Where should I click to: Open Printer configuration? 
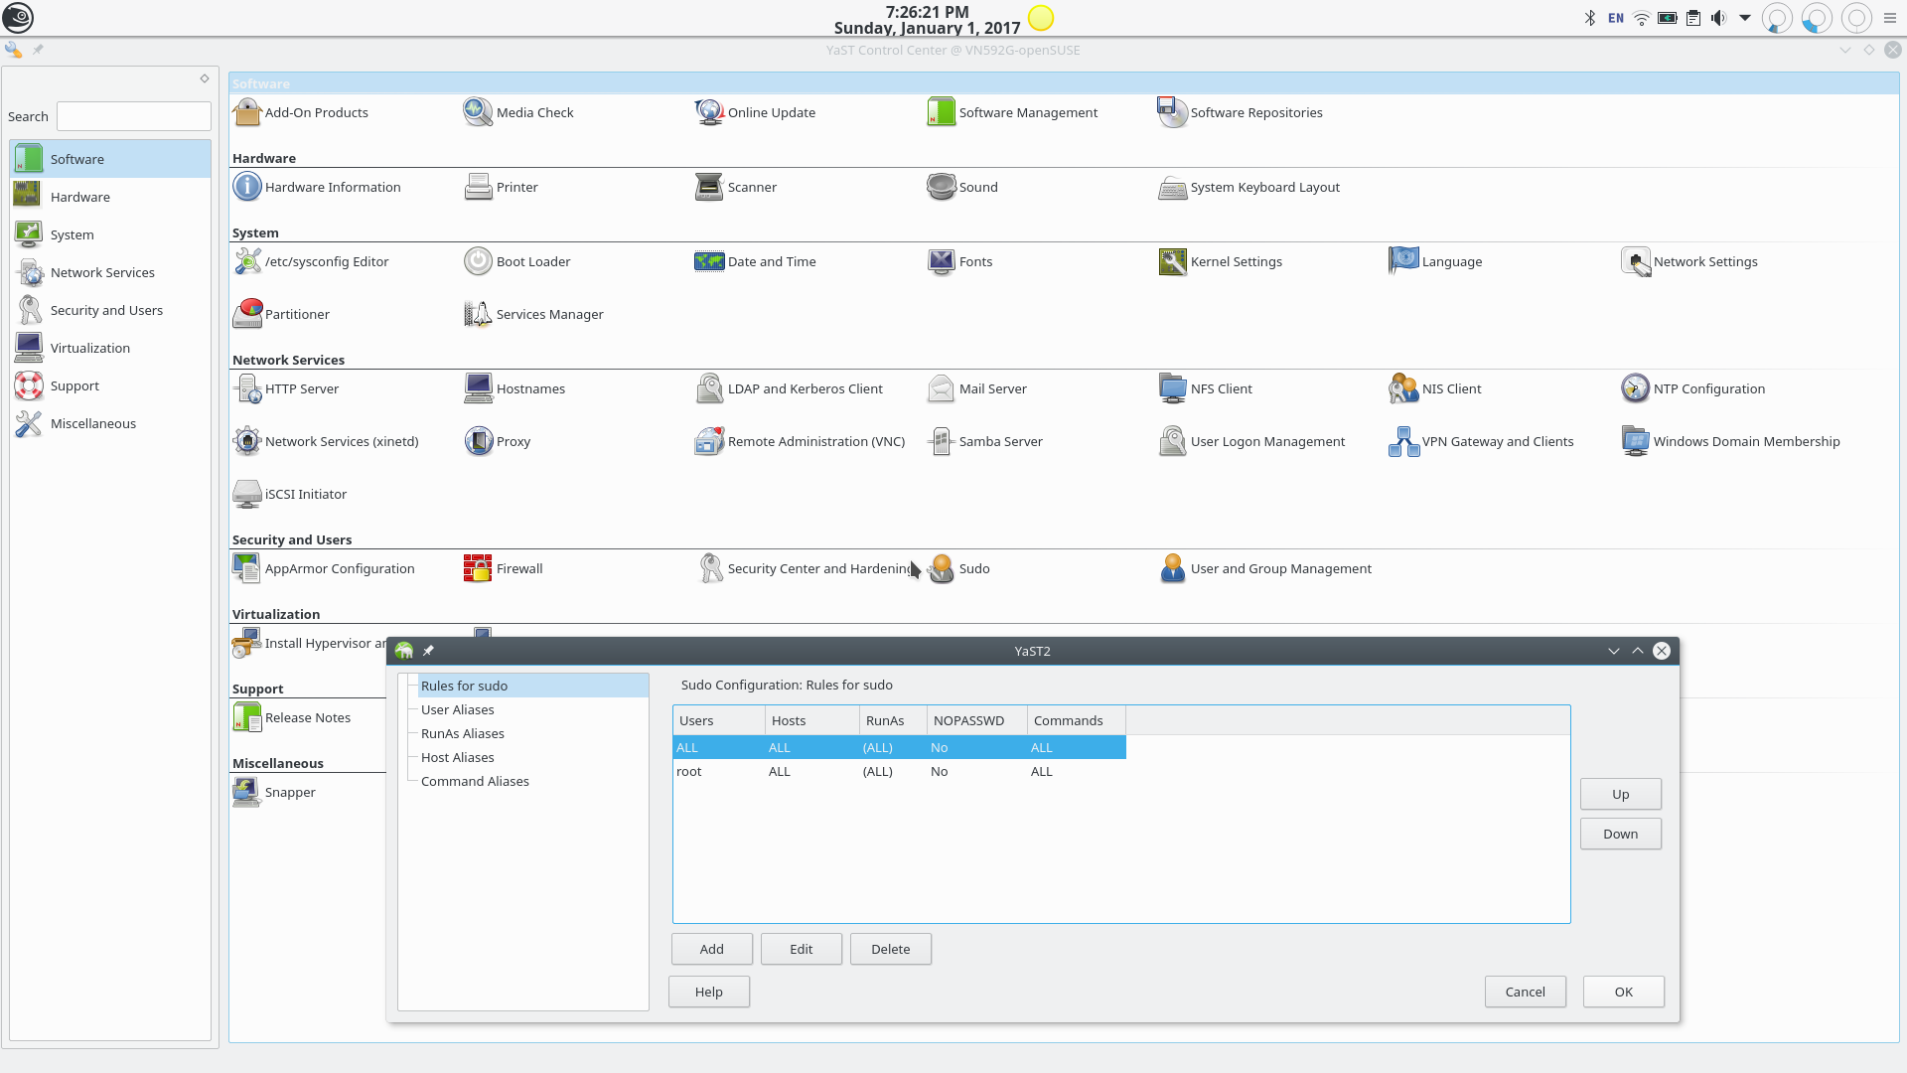tap(501, 187)
